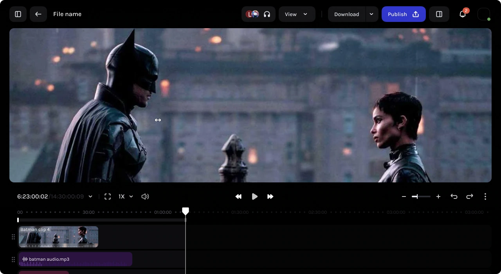Open the collaborator avatars group
The height and width of the screenshot is (274, 501).
click(252, 14)
